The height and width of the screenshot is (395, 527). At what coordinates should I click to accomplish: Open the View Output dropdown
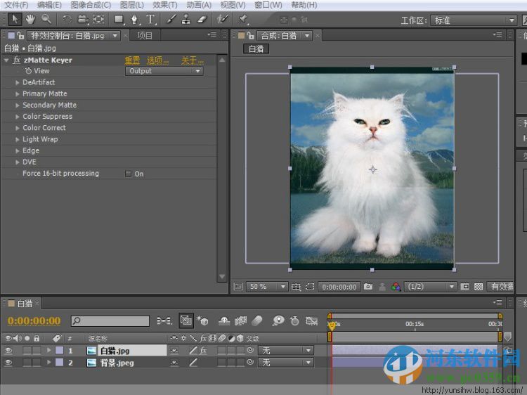[164, 71]
